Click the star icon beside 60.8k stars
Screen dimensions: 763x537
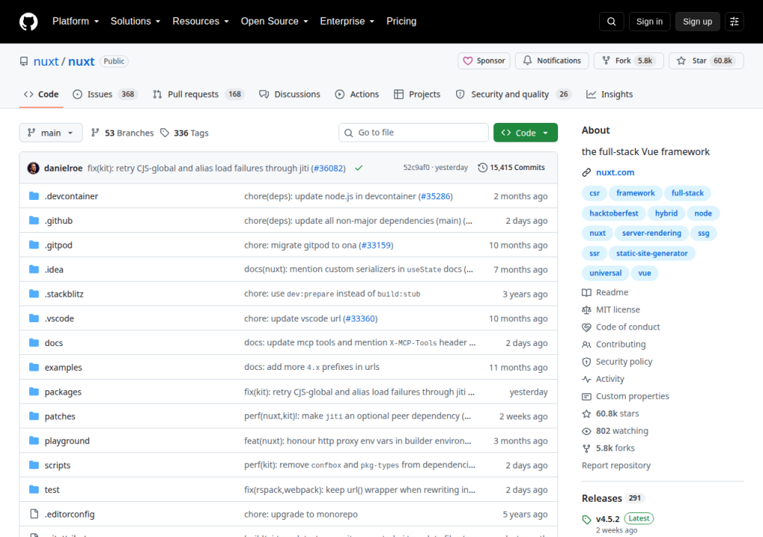586,414
